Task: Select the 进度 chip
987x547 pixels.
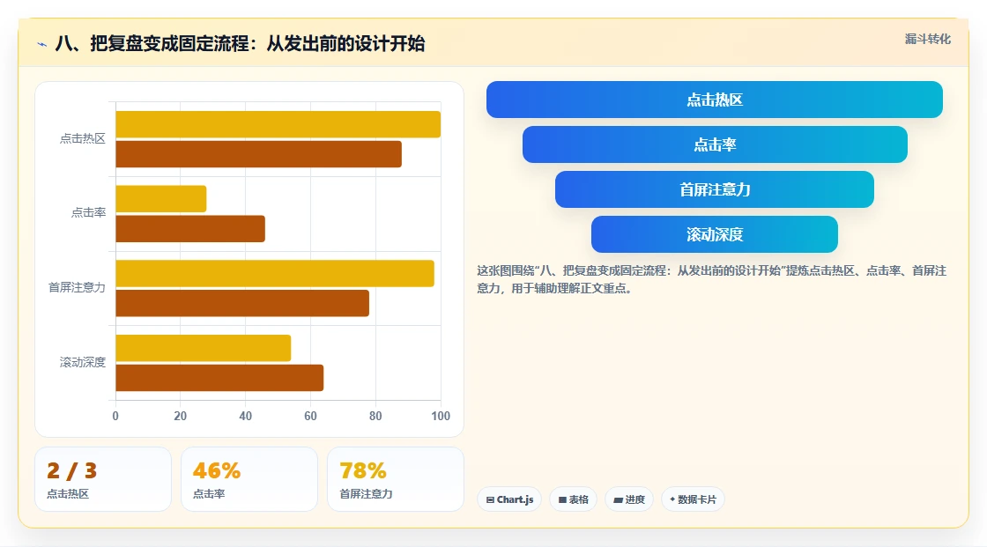Action: pyautogui.click(x=629, y=499)
